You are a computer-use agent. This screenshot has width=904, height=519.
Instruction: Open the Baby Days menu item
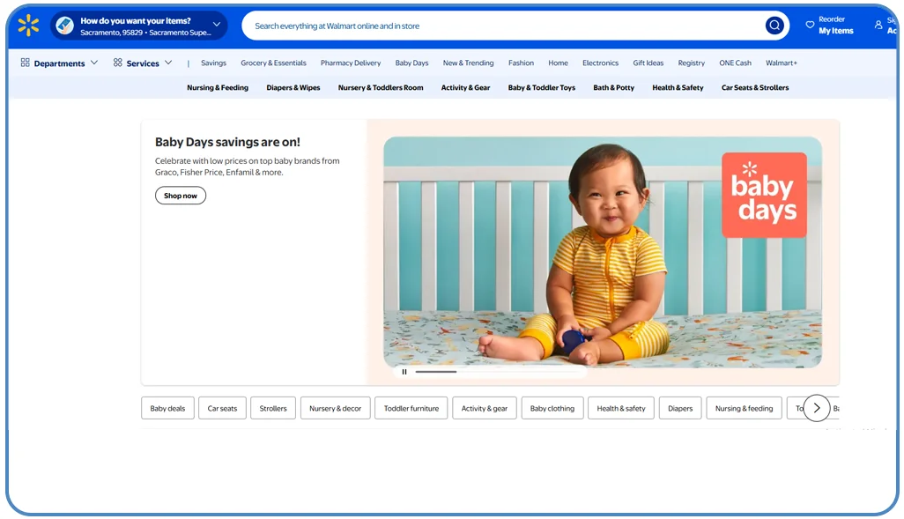(x=411, y=63)
